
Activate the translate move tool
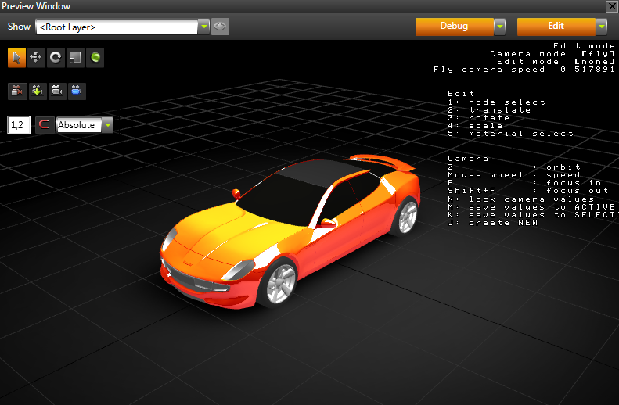click(x=36, y=57)
